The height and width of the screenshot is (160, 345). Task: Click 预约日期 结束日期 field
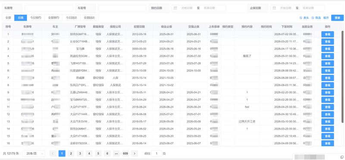pyautogui.click(x=209, y=8)
